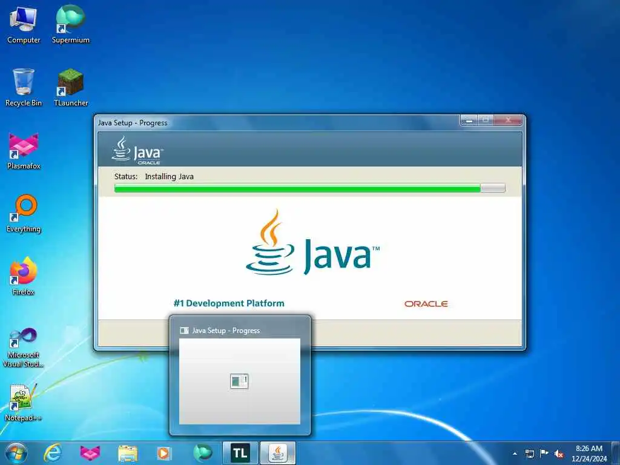Select the Microsoft Visual Studio shortcut
The height and width of the screenshot is (465, 620).
pyautogui.click(x=24, y=347)
